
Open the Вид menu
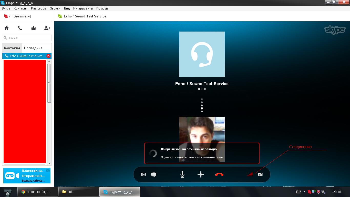click(x=67, y=8)
